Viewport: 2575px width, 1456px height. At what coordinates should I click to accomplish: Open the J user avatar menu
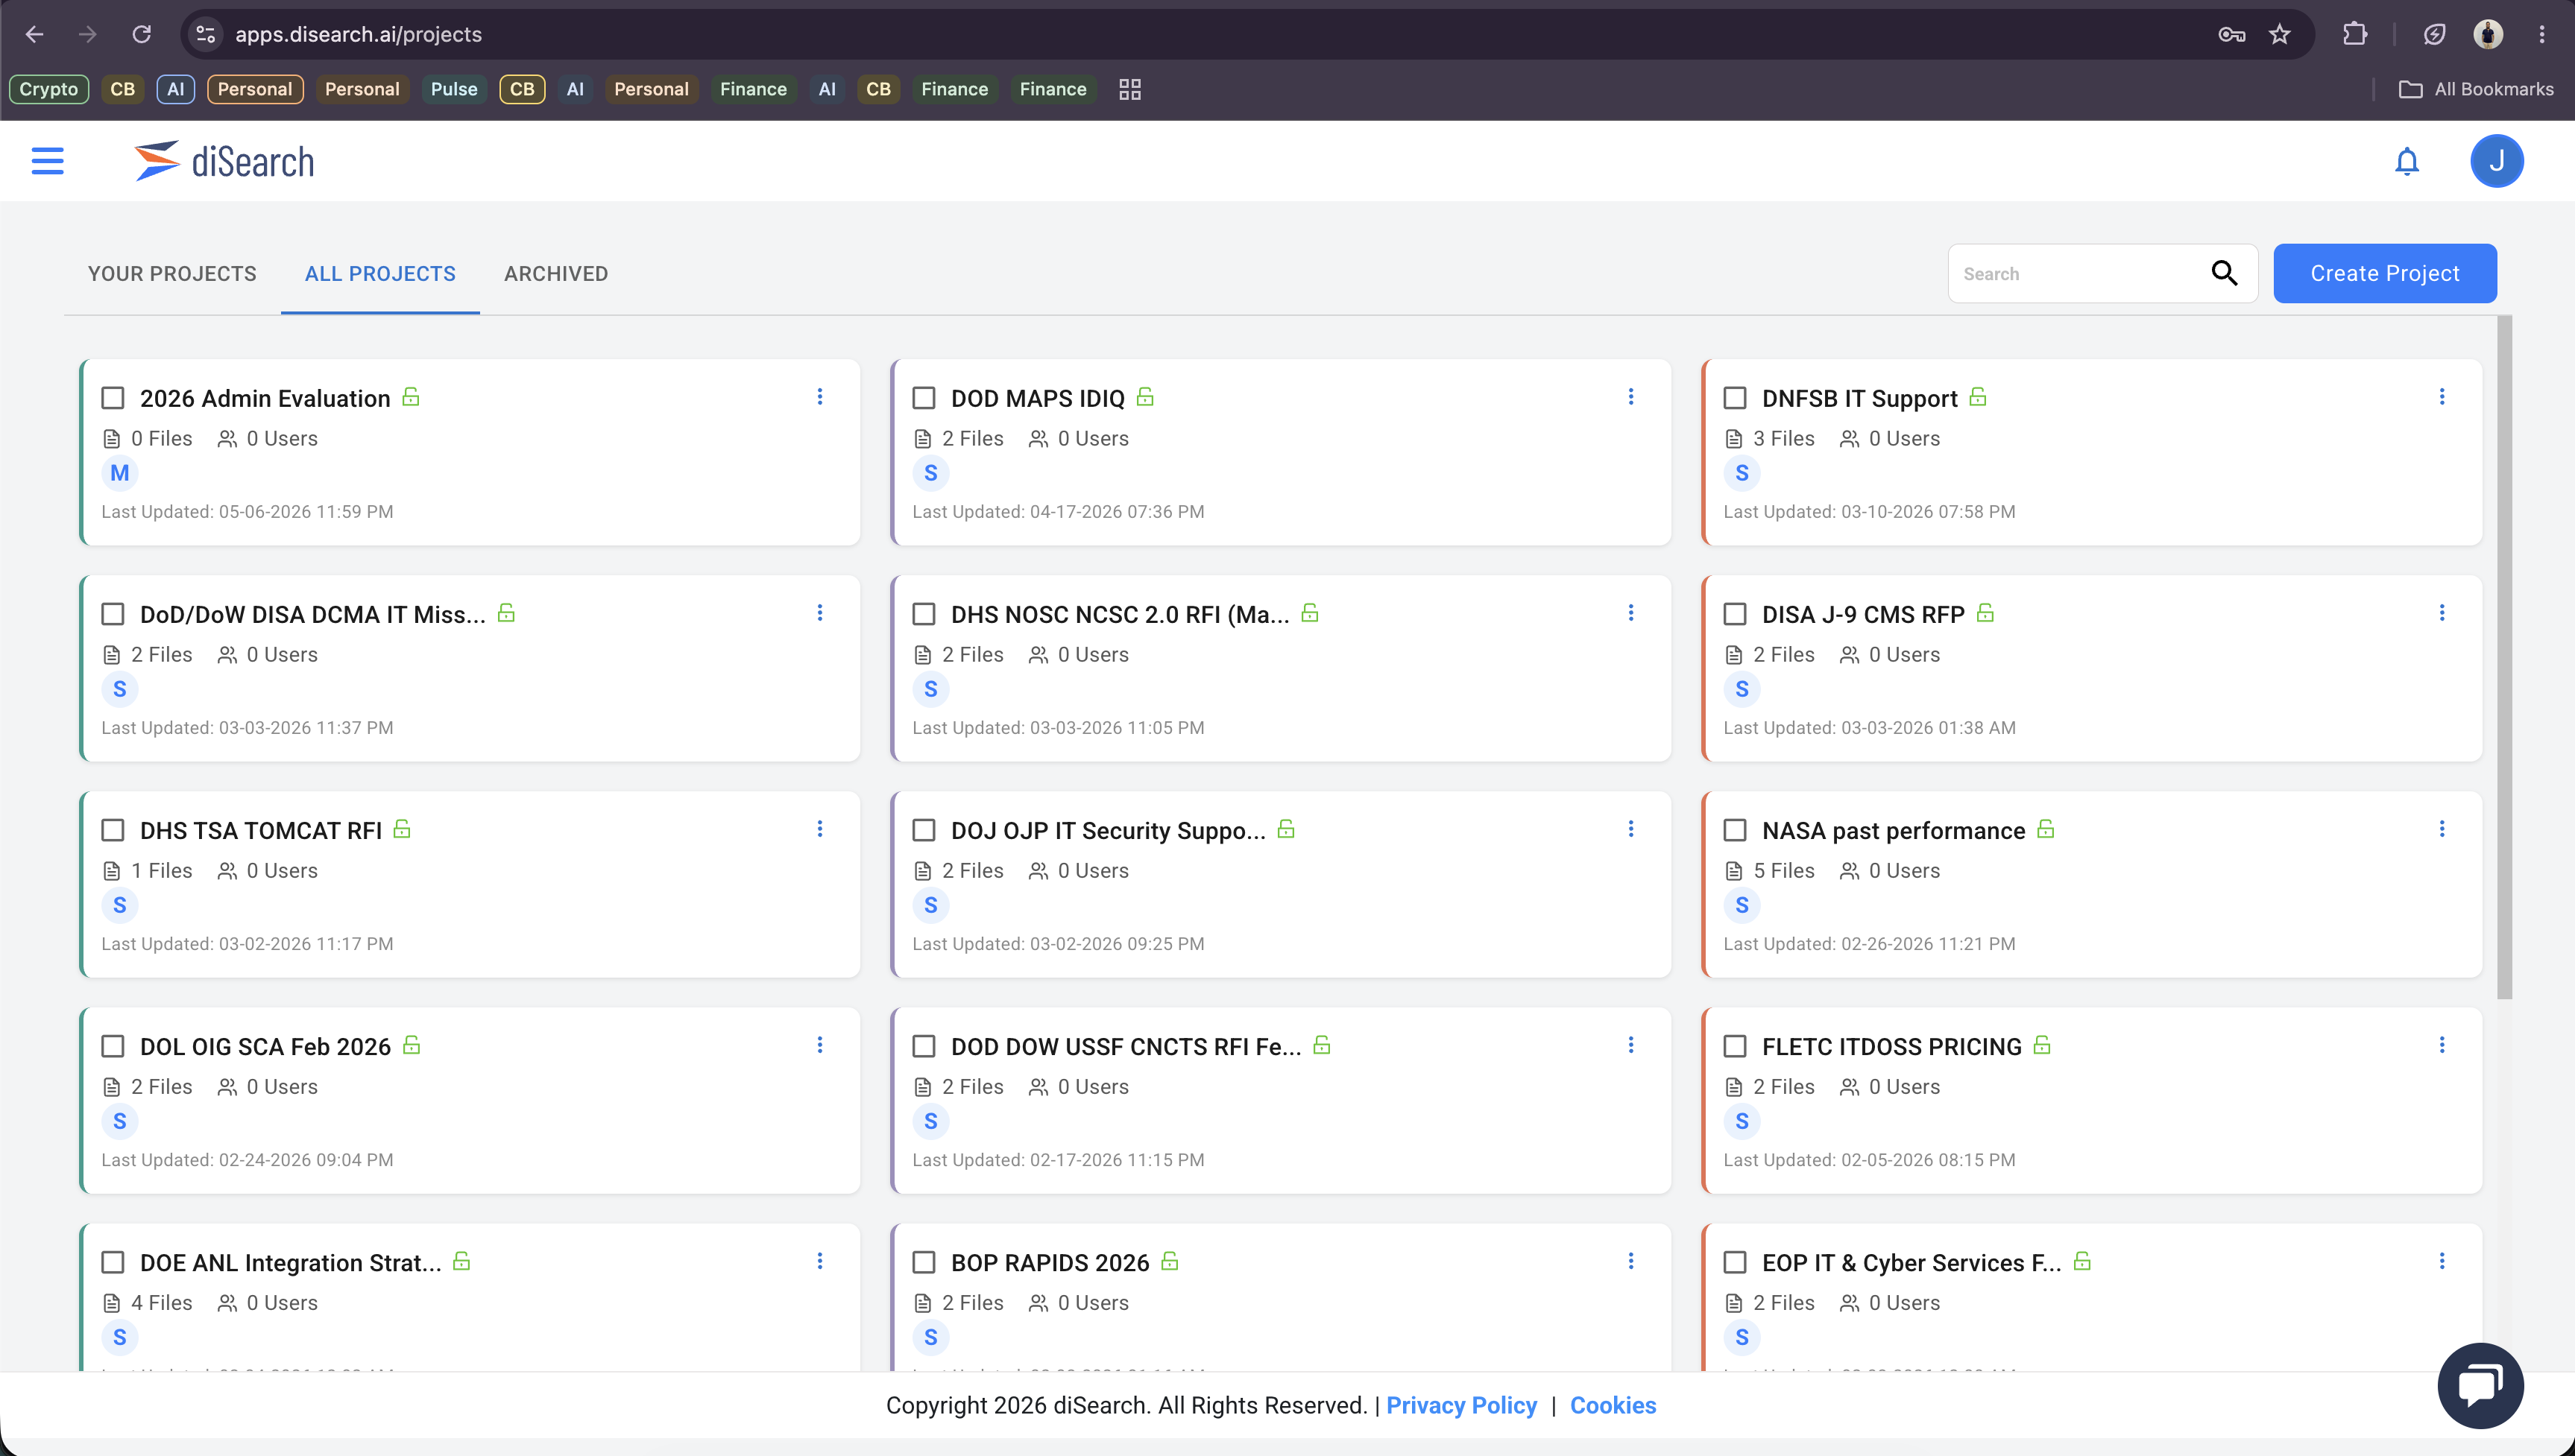[2496, 161]
